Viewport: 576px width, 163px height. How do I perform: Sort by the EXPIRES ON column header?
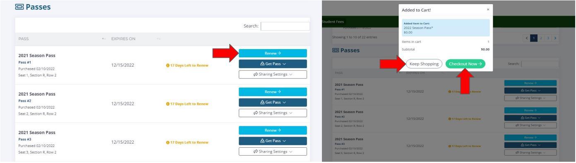pos(123,39)
